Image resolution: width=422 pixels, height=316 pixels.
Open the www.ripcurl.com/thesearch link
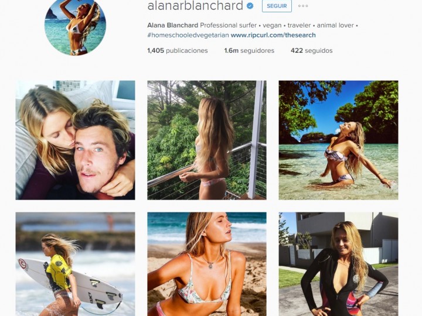point(273,35)
